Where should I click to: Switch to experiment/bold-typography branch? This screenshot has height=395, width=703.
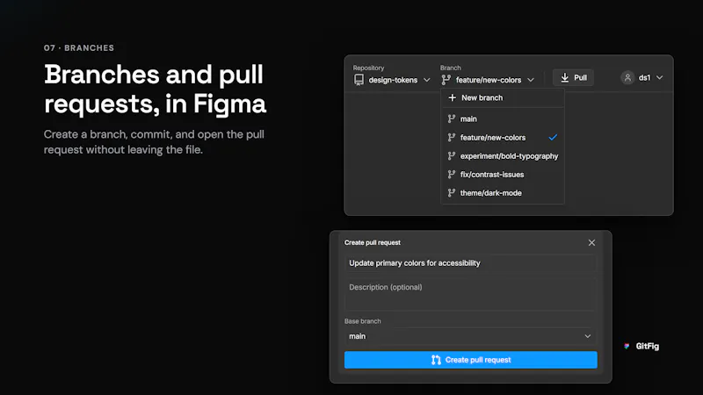click(x=503, y=156)
